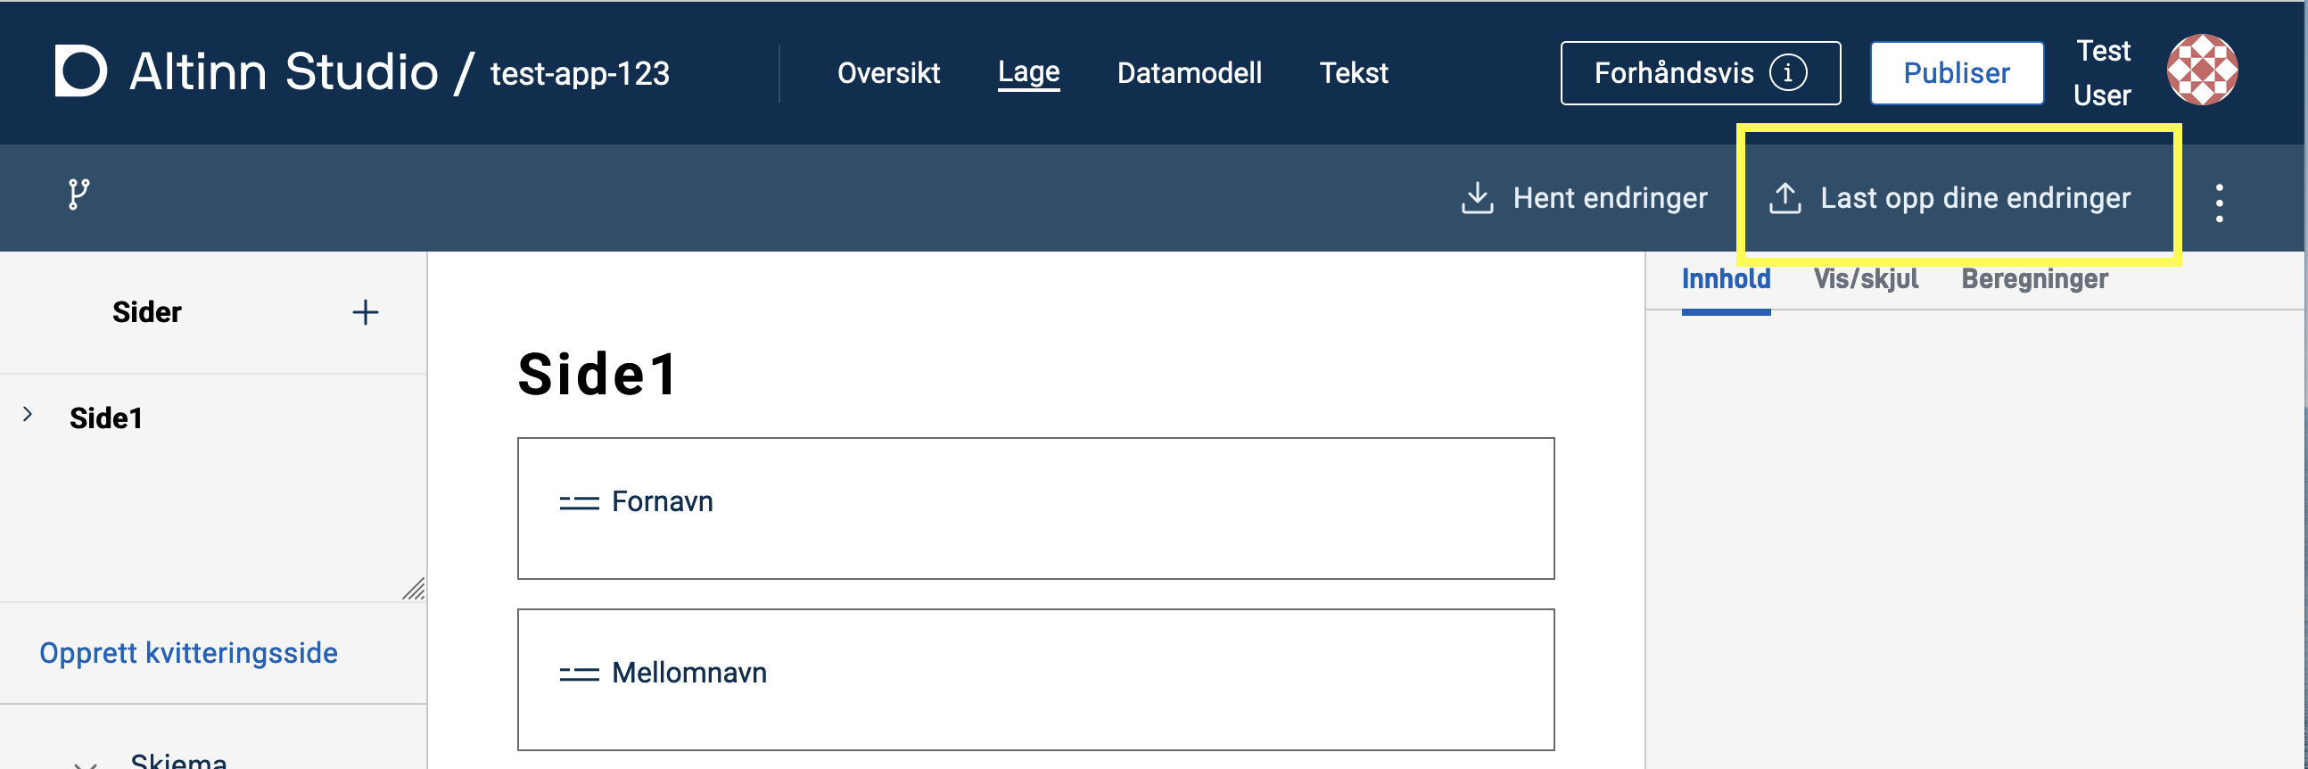Expand the Side1 page in the sidebar
This screenshot has width=2308, height=769.
(27, 414)
